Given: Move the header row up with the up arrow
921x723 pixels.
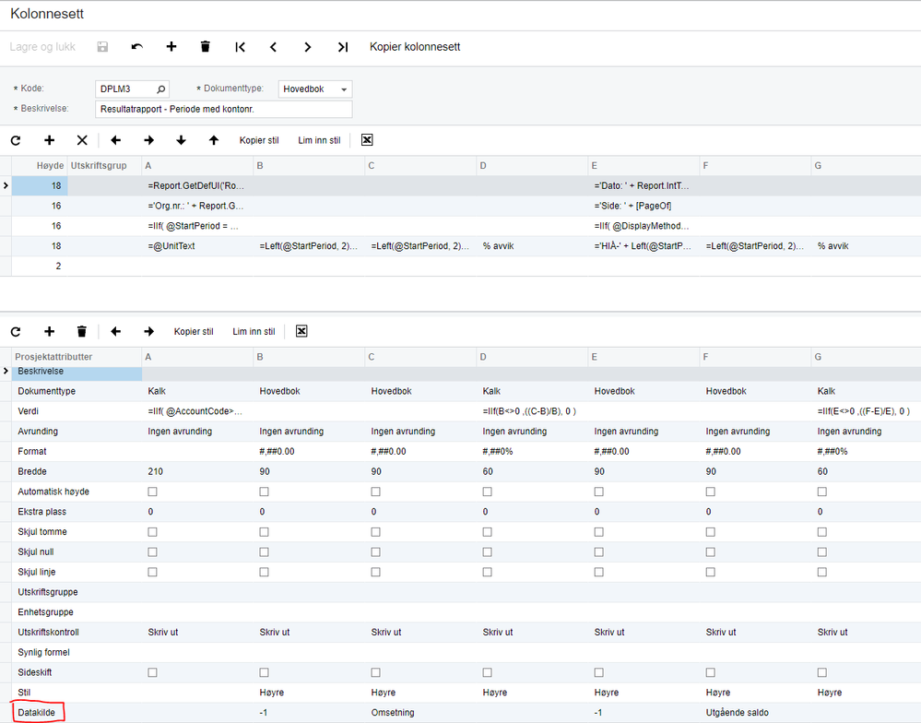Looking at the screenshot, I should click(214, 140).
